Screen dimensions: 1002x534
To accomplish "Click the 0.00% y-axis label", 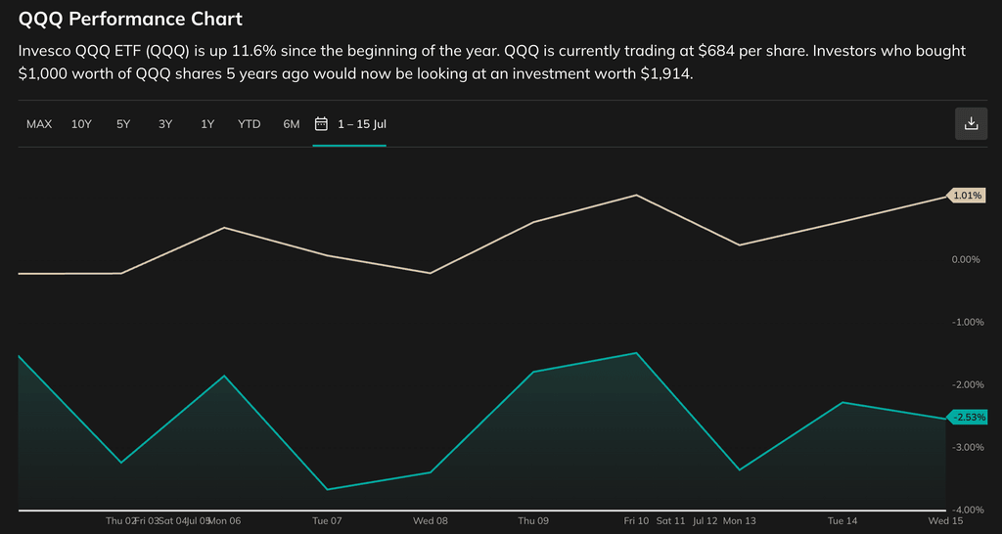I will tap(965, 259).
